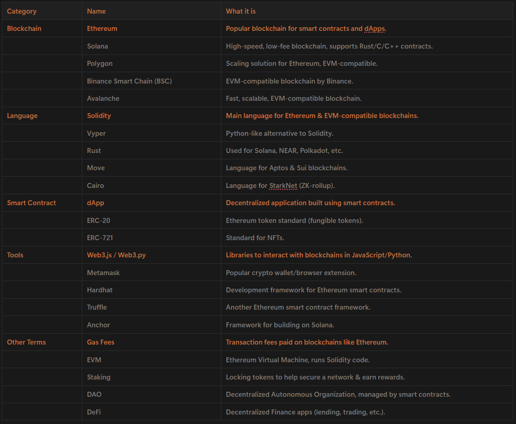Click the "Standard for NFTs." description
This screenshot has height=424, width=516.
tap(255, 238)
